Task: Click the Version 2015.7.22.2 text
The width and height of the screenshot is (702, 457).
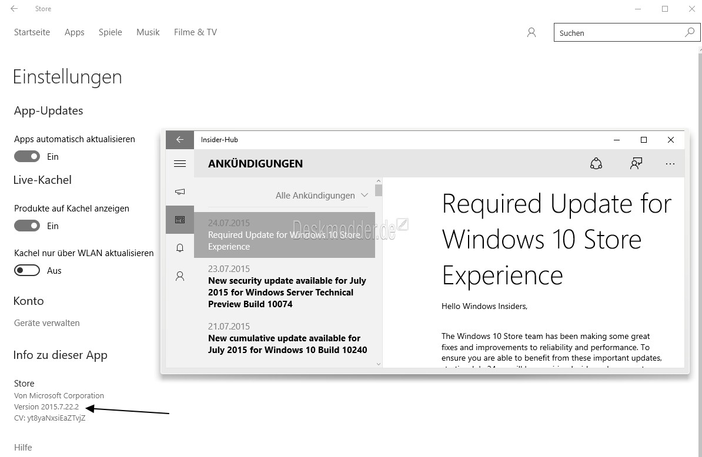Action: [46, 406]
